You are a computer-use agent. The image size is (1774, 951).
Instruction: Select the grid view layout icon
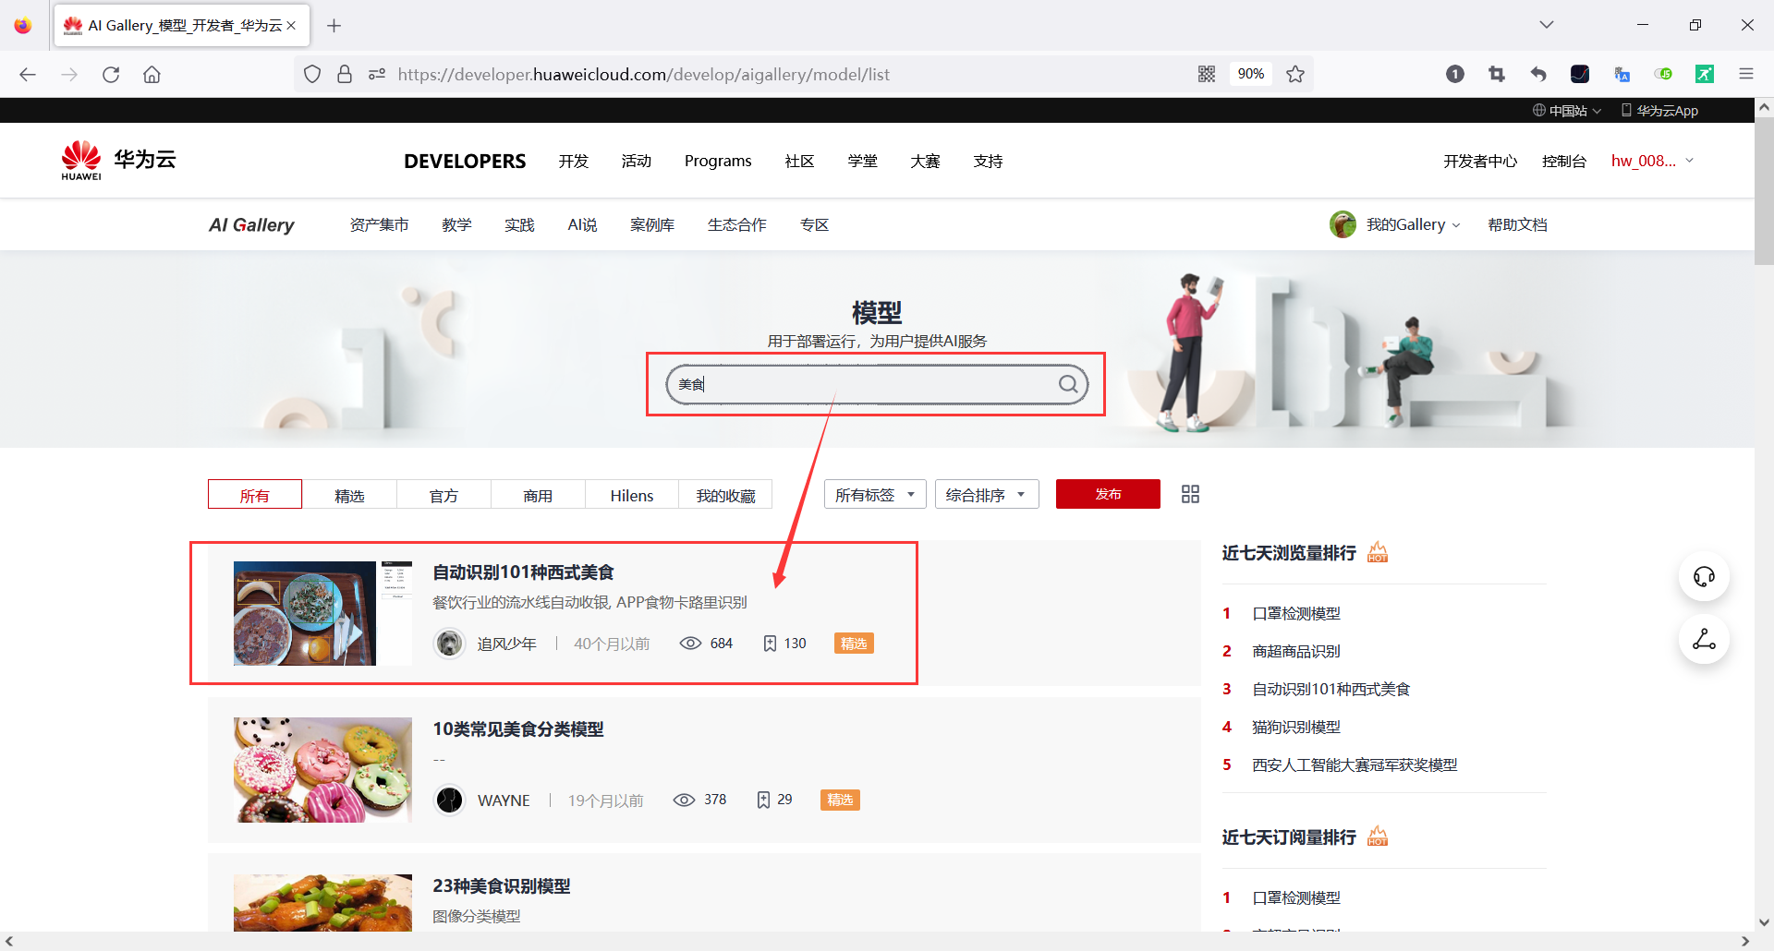(1189, 494)
